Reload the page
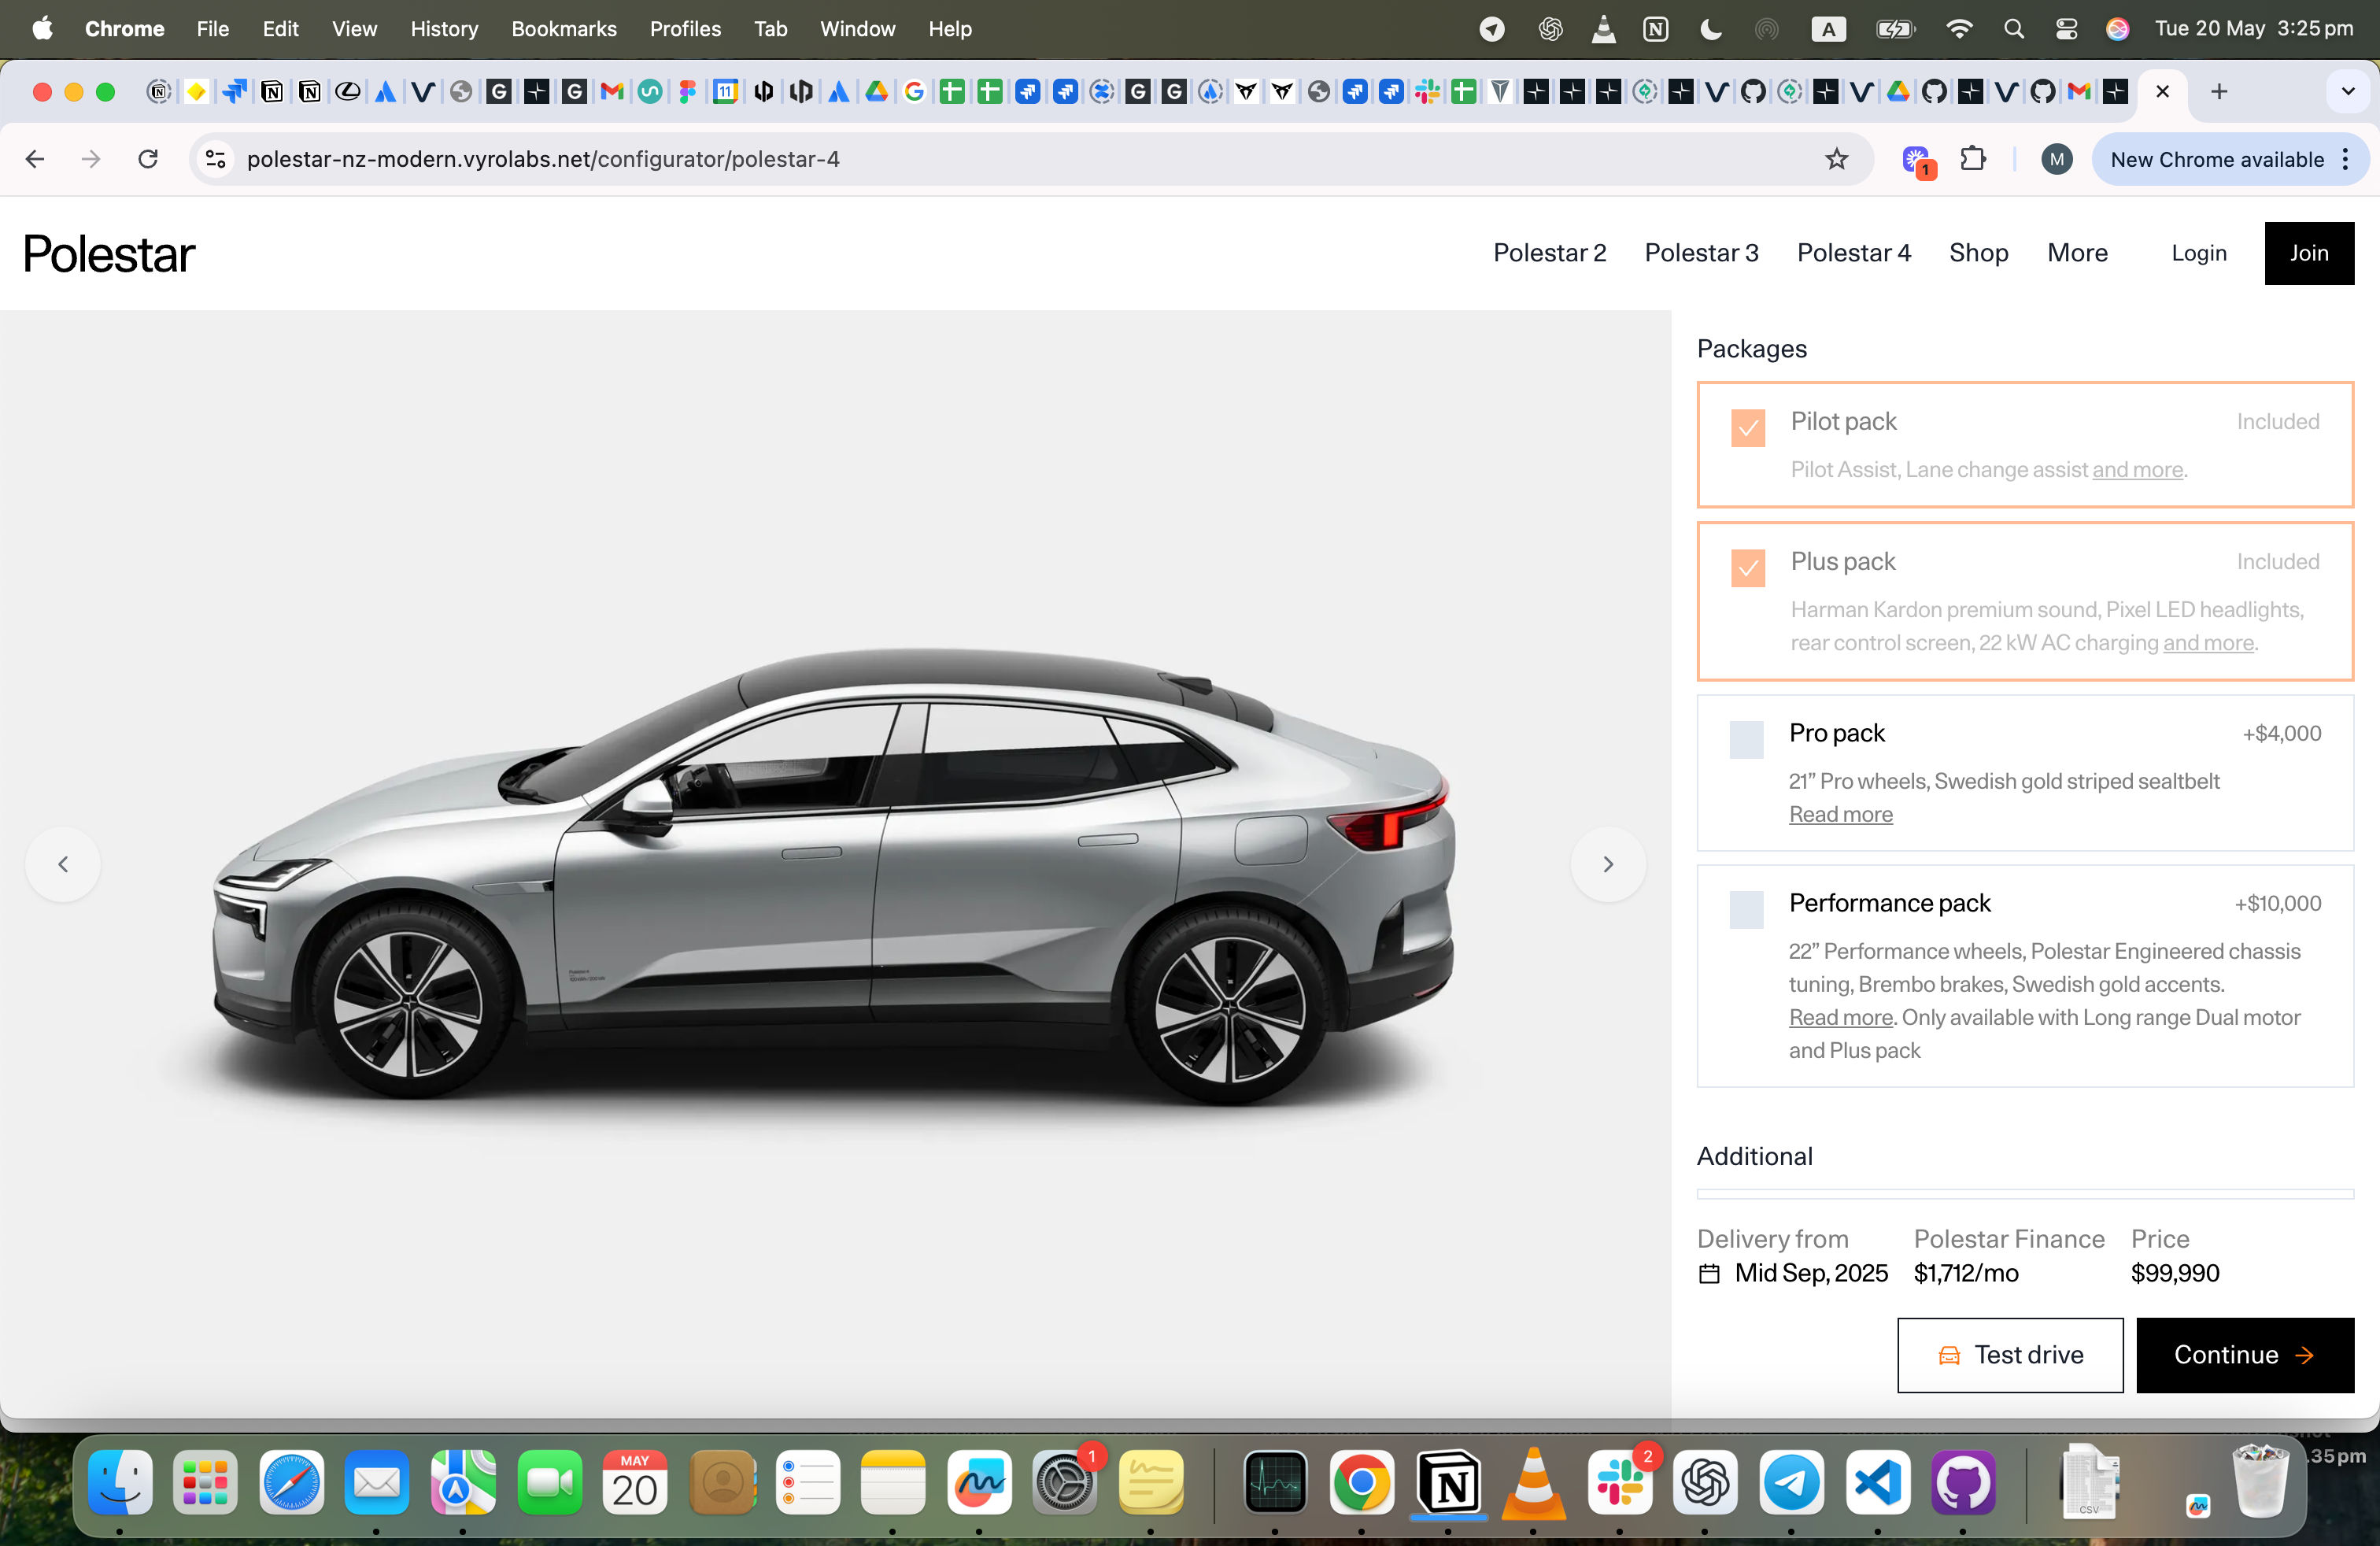 point(148,159)
